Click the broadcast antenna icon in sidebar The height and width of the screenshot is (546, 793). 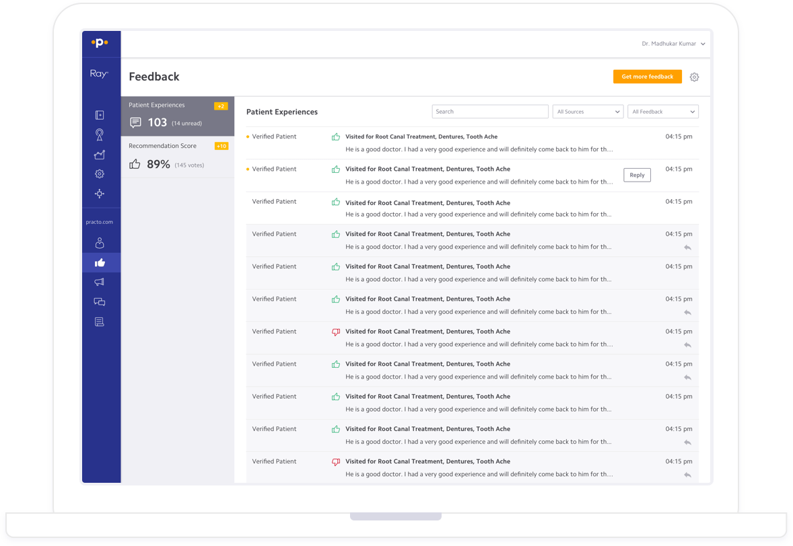[100, 134]
